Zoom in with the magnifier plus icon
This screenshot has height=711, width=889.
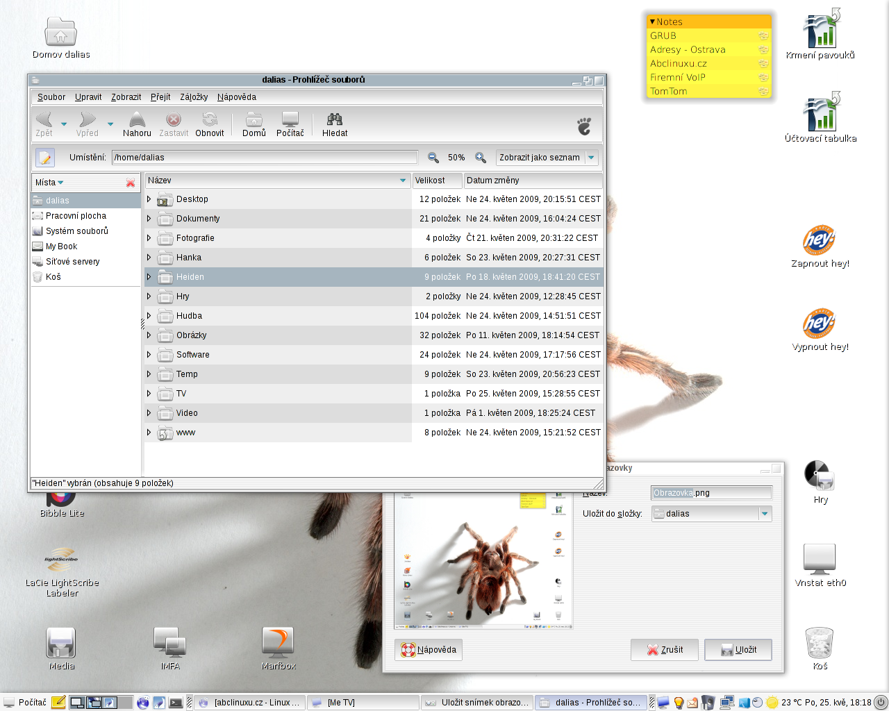point(481,158)
